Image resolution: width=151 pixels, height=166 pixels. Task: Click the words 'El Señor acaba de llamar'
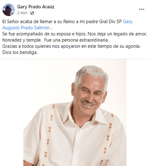(28, 22)
